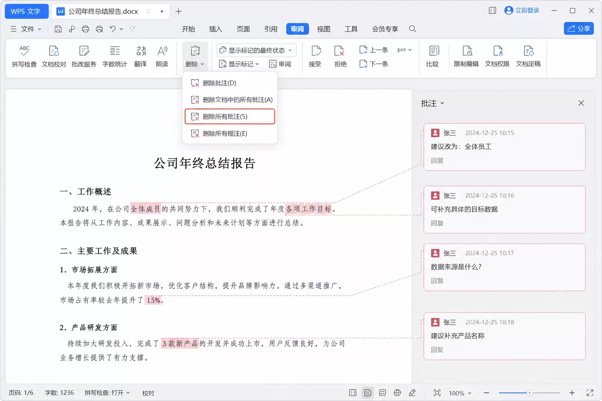Show the 字数统计 word count
The image size is (602, 401).
[x=115, y=57]
